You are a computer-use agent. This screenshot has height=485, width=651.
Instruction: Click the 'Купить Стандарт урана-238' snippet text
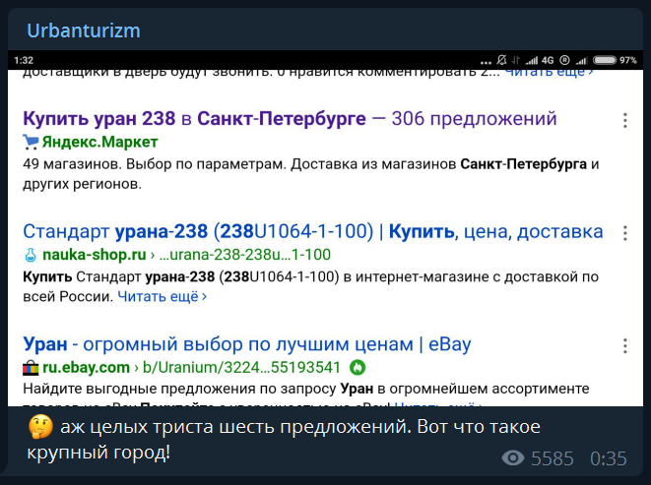tap(310, 286)
